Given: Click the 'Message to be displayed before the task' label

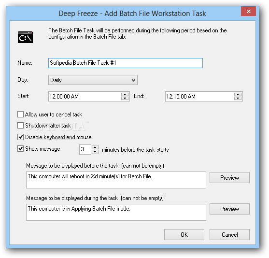Looking at the screenshot, I should coord(72,166).
